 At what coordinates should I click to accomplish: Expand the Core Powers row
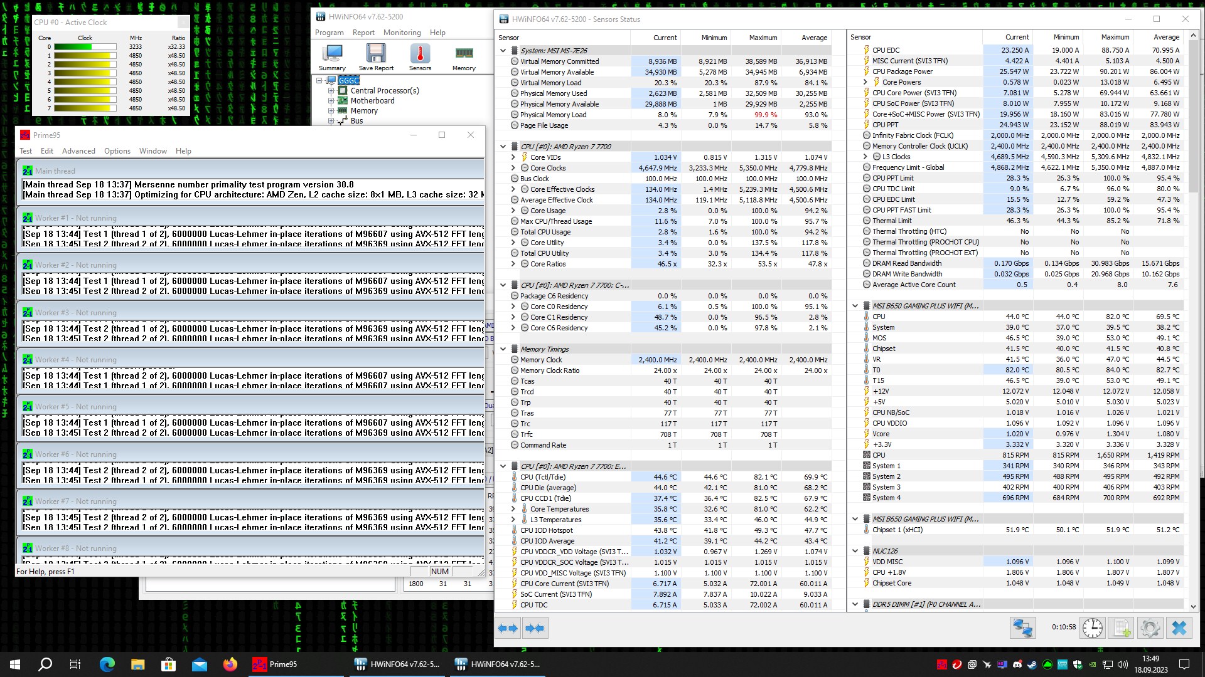click(x=865, y=82)
